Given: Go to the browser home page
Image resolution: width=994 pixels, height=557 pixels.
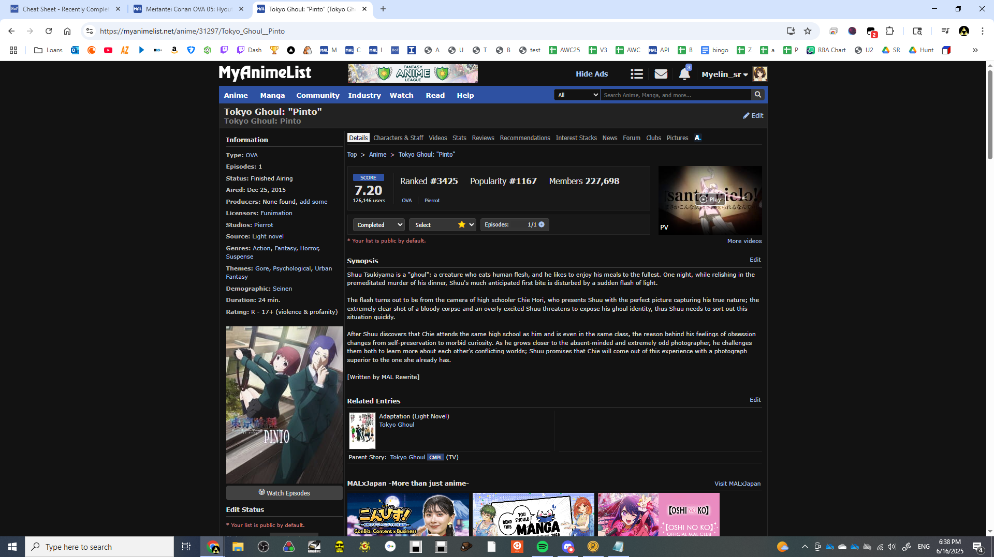Looking at the screenshot, I should pos(67,31).
